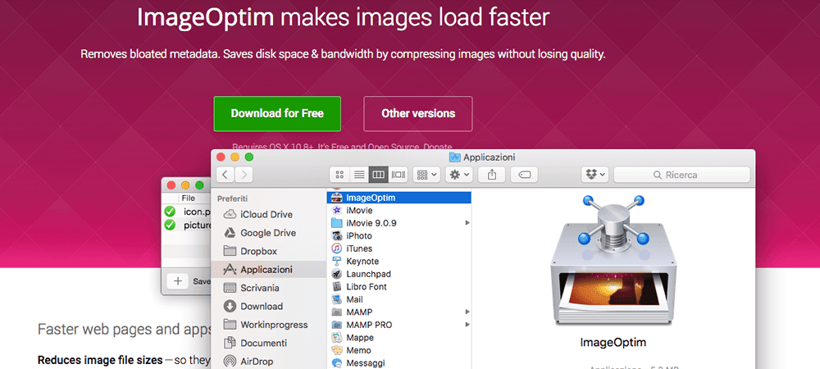Select Libro Font in the list
This screenshot has height=369, width=820.
399,286
